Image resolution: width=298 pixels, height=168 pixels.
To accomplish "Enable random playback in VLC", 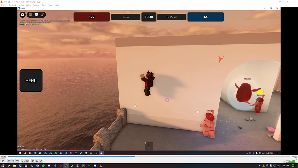I will pos(41,160).
